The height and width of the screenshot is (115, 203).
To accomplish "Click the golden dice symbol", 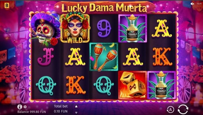I will click(132, 85).
